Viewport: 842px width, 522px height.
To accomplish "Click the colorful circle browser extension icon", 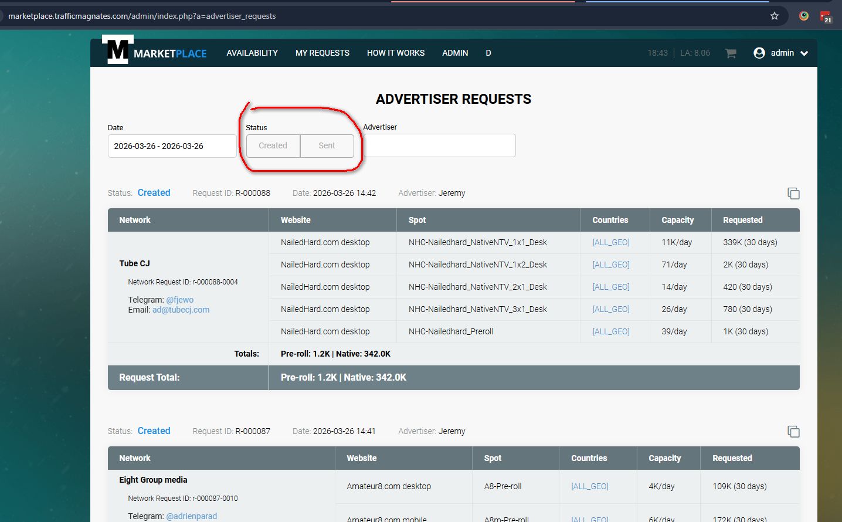I will [x=804, y=16].
